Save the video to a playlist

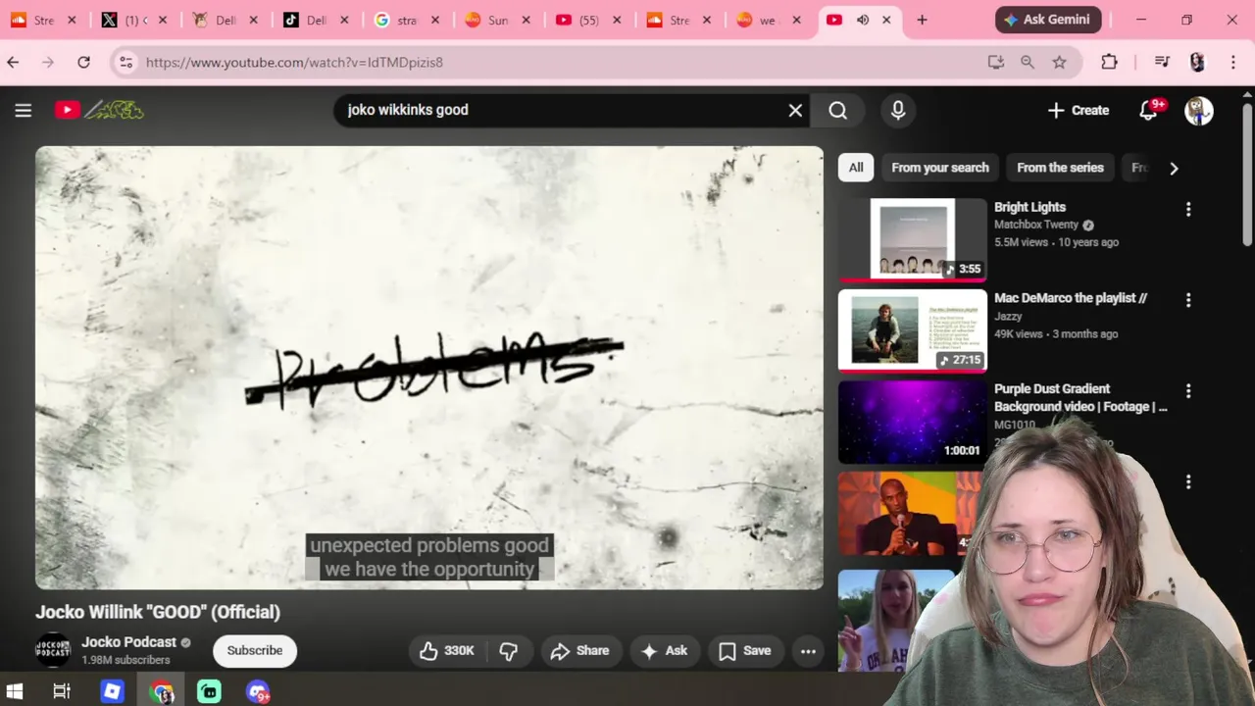click(x=745, y=650)
